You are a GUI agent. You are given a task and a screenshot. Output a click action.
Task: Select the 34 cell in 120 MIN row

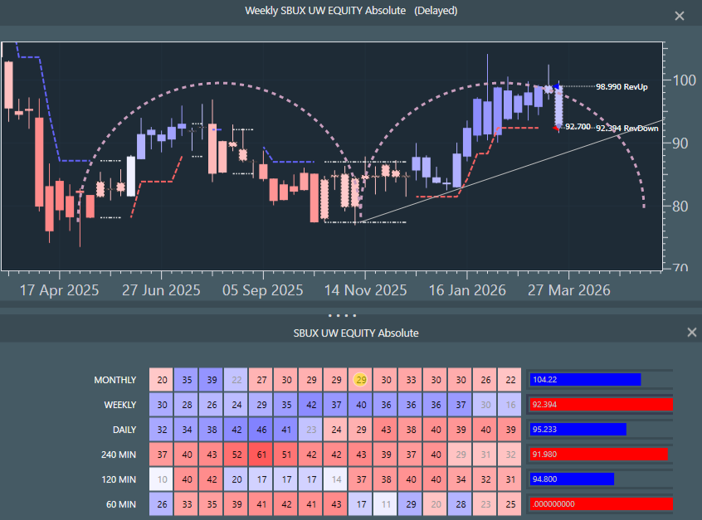pyautogui.click(x=461, y=479)
